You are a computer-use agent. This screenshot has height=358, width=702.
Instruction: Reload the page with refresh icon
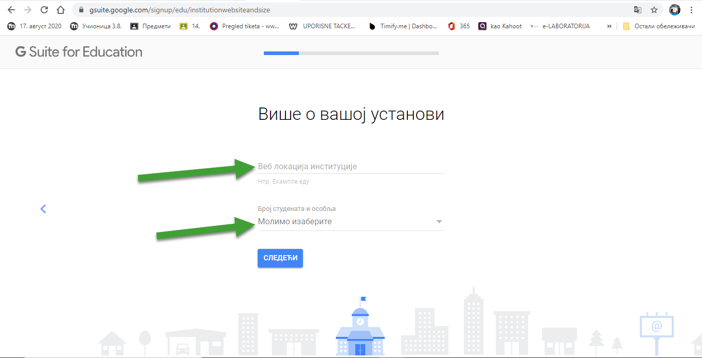coord(44,10)
